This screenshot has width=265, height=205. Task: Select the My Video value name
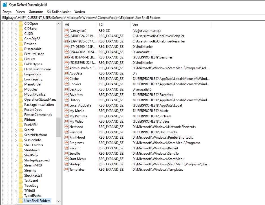coord(76,121)
